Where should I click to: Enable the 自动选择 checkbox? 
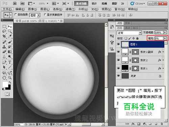[16, 15]
